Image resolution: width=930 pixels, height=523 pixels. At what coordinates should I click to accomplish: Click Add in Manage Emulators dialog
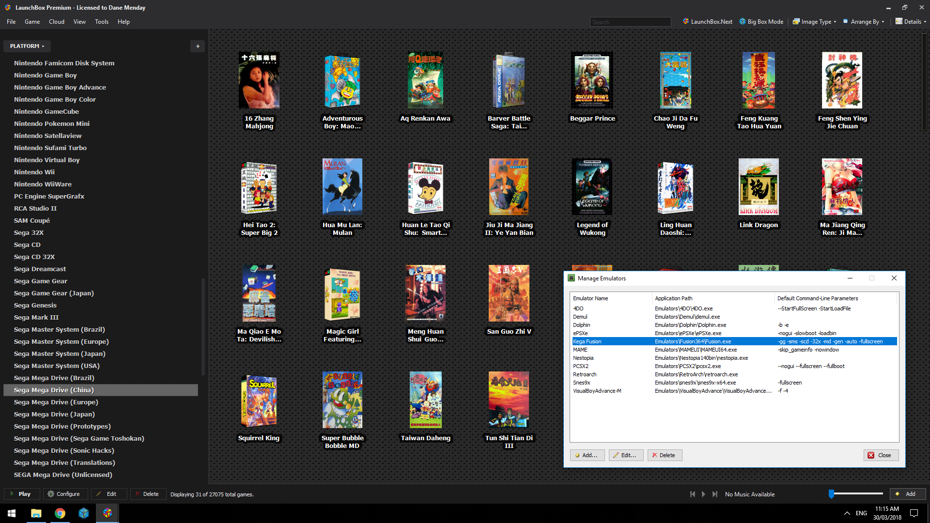[x=587, y=455]
